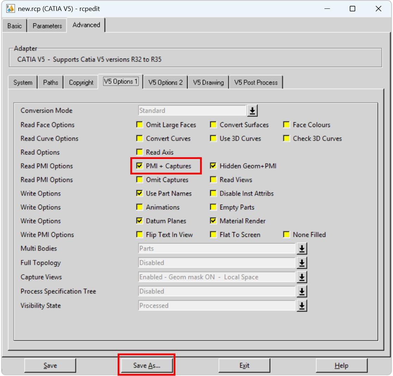Select the Advanced tab
This screenshot has height=376, width=393.
tap(86, 25)
